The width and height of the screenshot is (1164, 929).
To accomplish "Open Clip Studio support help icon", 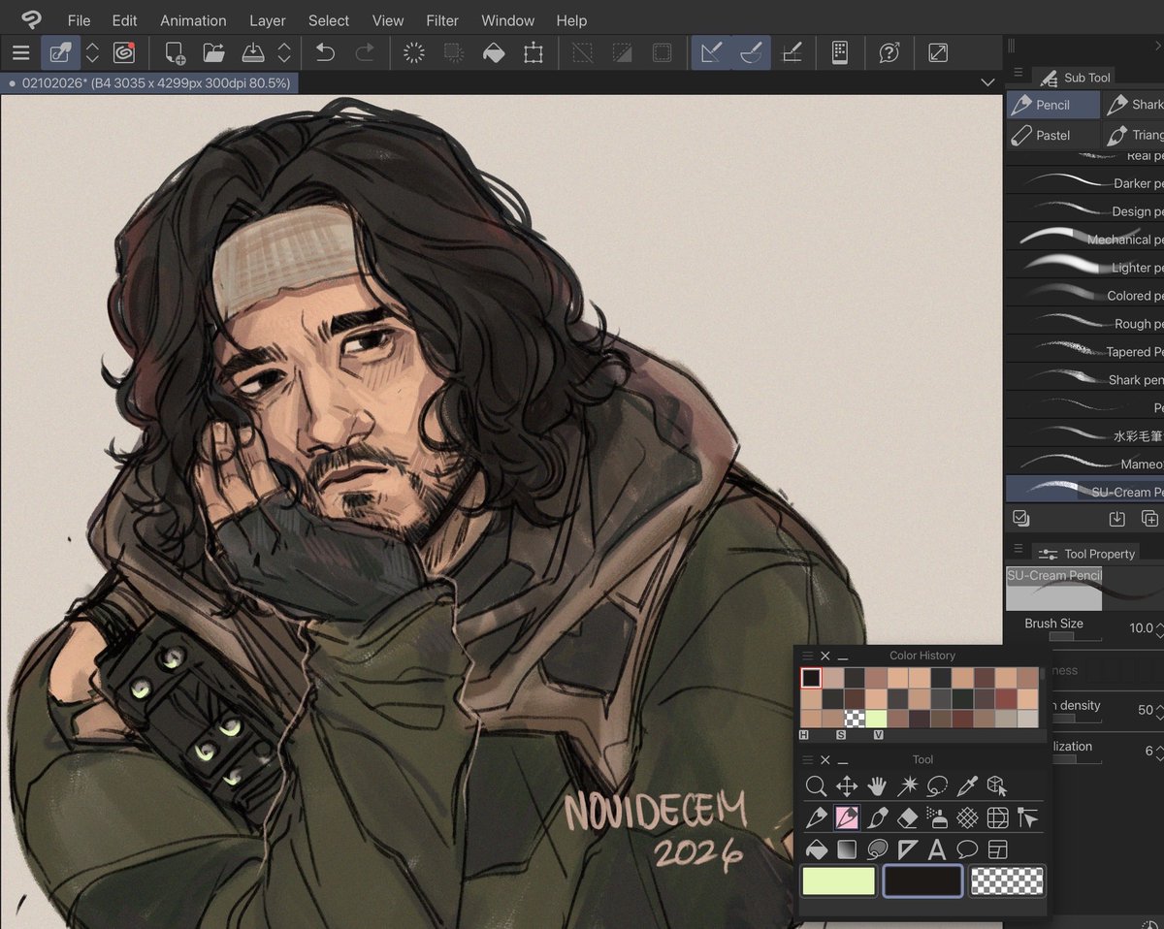I will click(x=889, y=52).
